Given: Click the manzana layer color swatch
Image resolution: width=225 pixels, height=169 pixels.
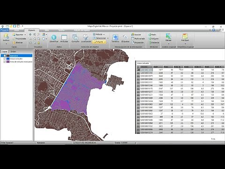Looking at the screenshot, I should pos(8,55).
